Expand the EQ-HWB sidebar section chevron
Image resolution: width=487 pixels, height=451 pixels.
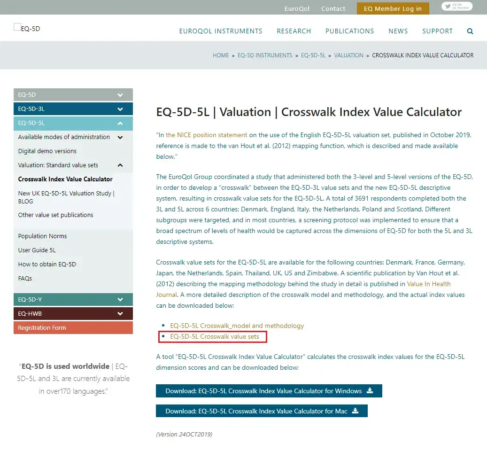pos(120,314)
